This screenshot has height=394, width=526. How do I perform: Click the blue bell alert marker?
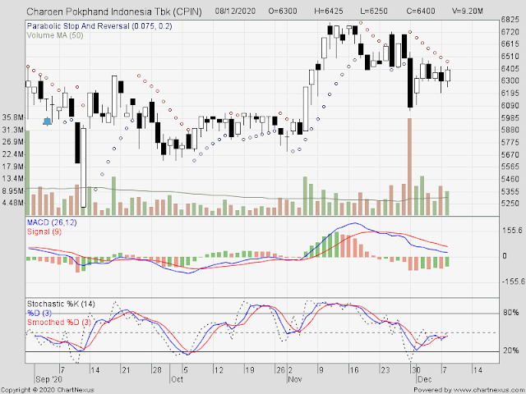pyautogui.click(x=48, y=121)
